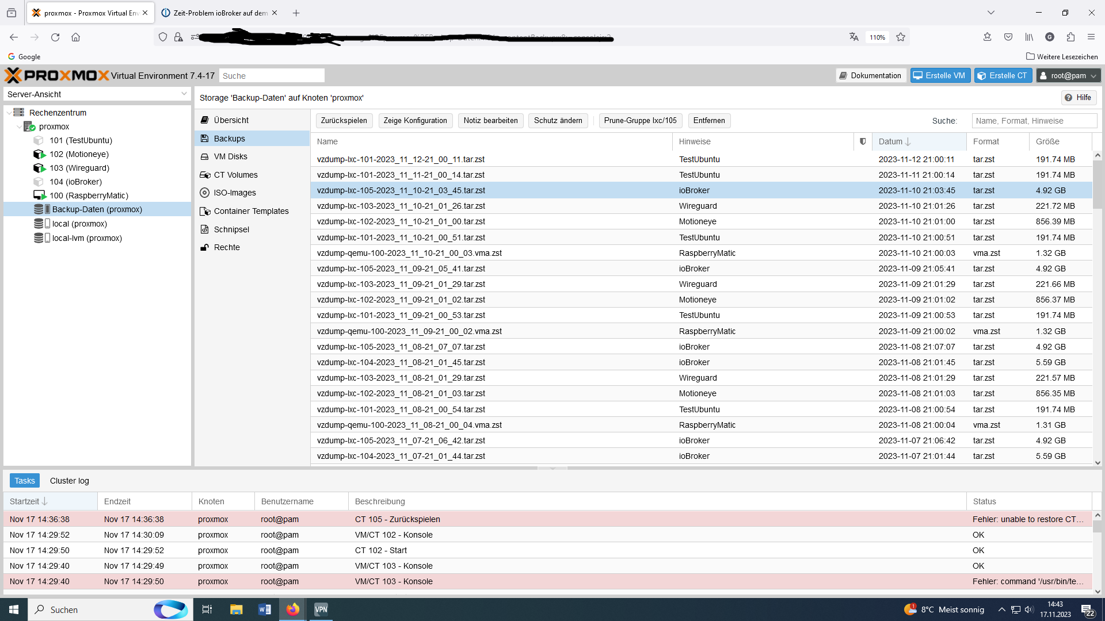This screenshot has height=621, width=1105.
Task: Select local-lvm (proxmox) storage
Action: 86,238
